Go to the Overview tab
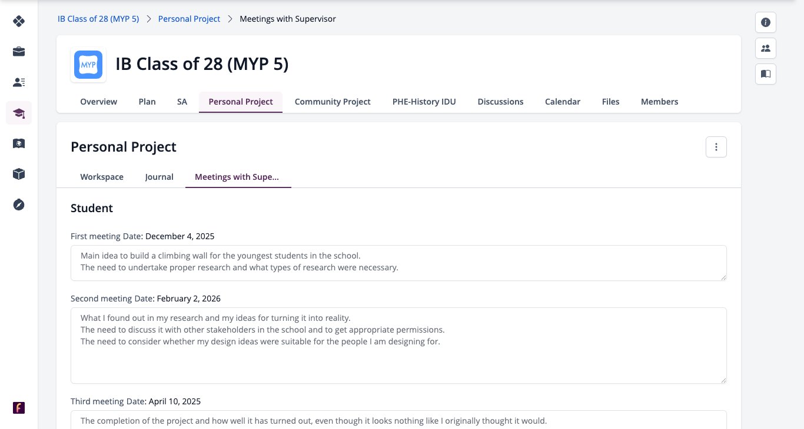 coord(99,102)
